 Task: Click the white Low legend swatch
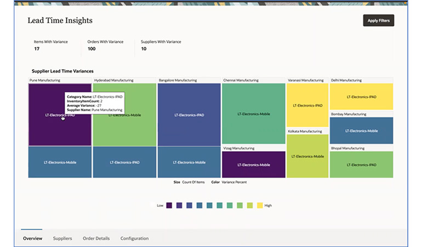point(152,205)
